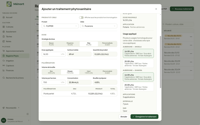Screen dimensions: 200x125
Task: Open row menu for Rentrée 09/10 first row
Action: (x=191, y=37)
